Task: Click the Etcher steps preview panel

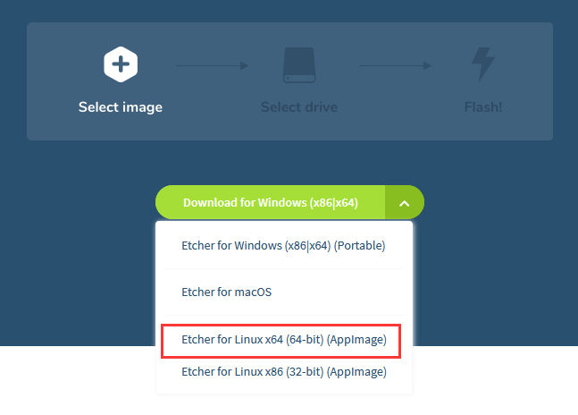Action: coord(289,81)
